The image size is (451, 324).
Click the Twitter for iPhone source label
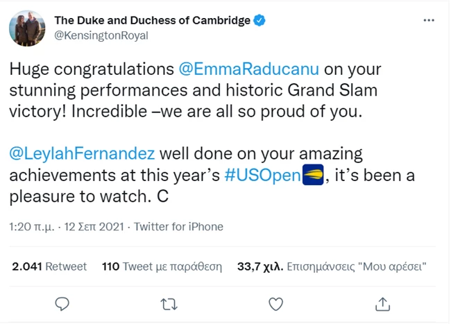point(178,227)
